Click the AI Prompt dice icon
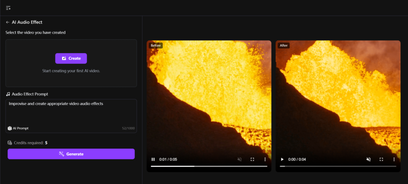 [x=10, y=128]
